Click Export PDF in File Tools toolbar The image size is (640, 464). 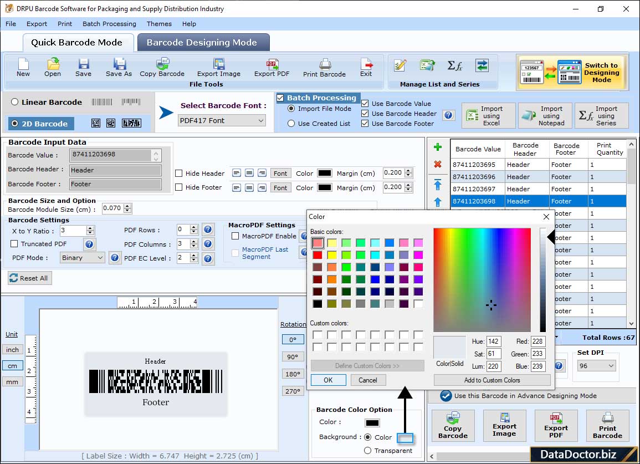272,68
